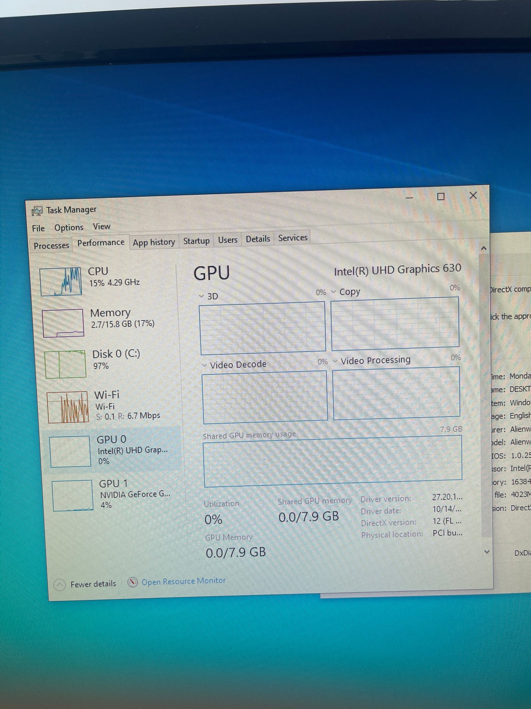Click the Open Resource Monitor link
The height and width of the screenshot is (709, 531).
(183, 581)
